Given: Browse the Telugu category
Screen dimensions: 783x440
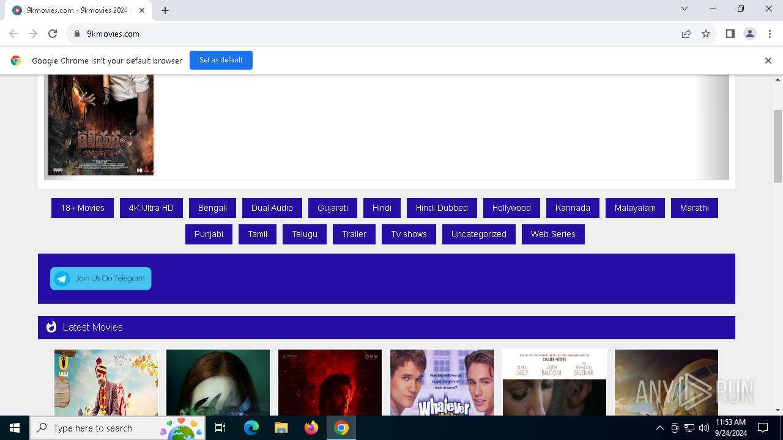Looking at the screenshot, I should (x=305, y=234).
